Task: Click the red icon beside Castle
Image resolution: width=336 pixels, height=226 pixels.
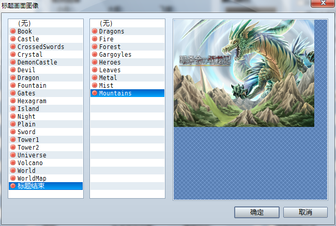Action: [x=13, y=39]
